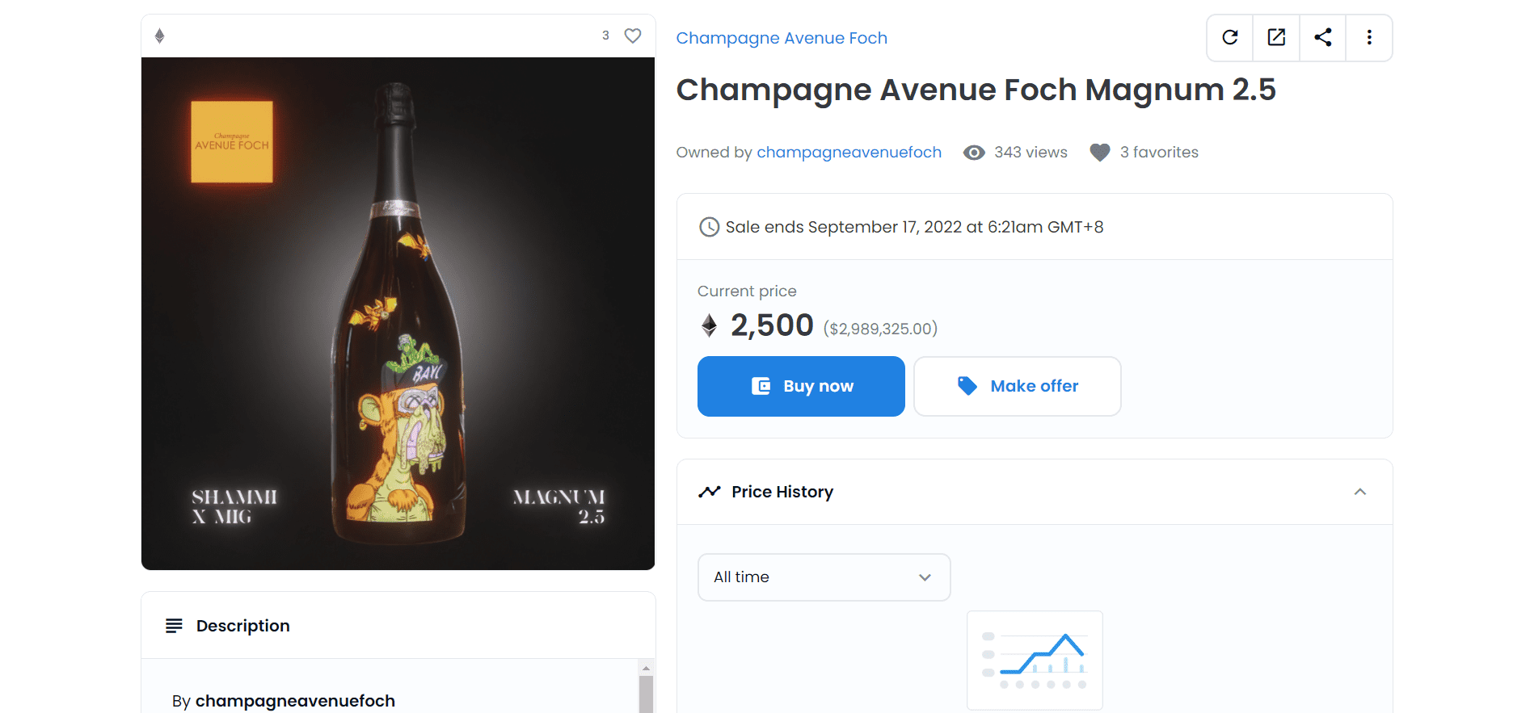This screenshot has height=713, width=1530.
Task: Click the chart icon beside Price History
Action: pyautogui.click(x=709, y=491)
